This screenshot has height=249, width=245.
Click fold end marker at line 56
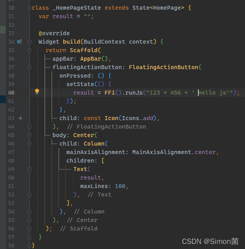coord(29,229)
